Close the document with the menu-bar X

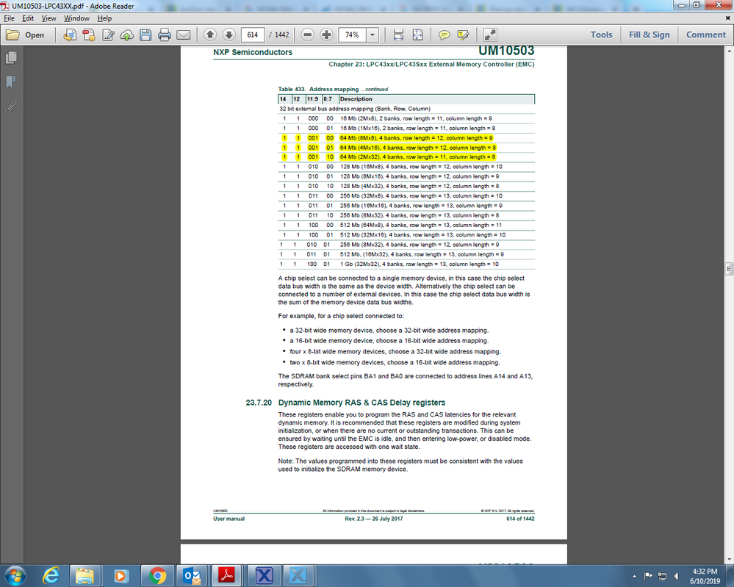coord(727,18)
